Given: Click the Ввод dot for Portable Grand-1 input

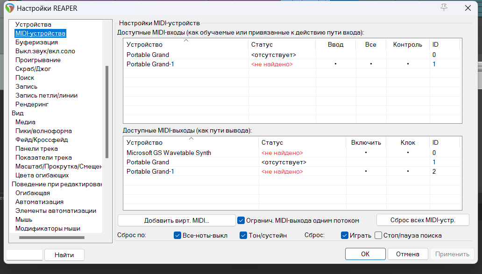Looking at the screenshot, I should pos(335,64).
